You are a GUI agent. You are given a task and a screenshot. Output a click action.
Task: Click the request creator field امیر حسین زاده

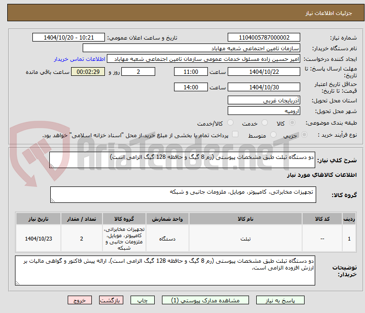click(204, 59)
